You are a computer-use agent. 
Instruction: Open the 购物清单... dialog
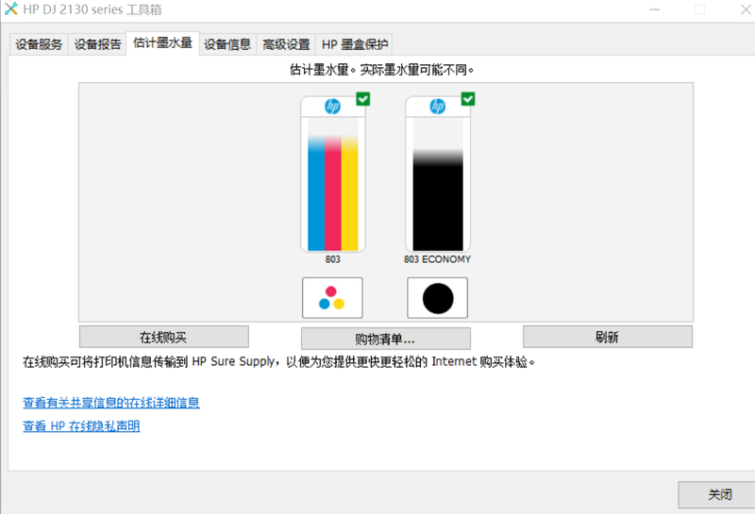(386, 339)
